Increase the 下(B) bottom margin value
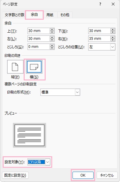This screenshot has width=120, height=182. [113, 30]
